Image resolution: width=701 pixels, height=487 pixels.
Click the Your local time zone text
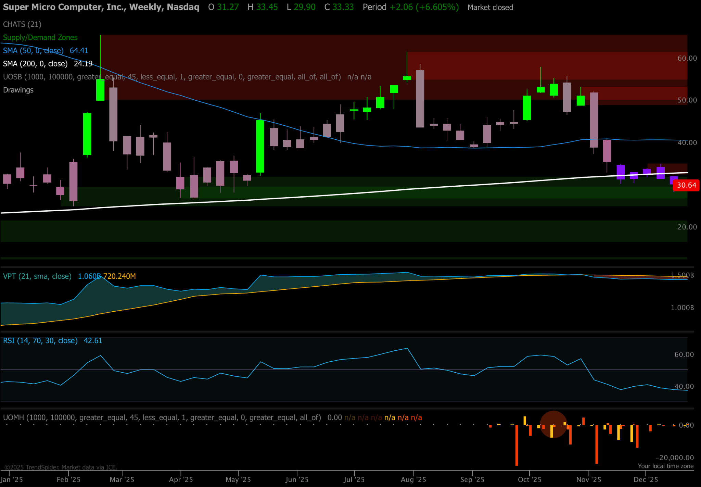click(665, 466)
